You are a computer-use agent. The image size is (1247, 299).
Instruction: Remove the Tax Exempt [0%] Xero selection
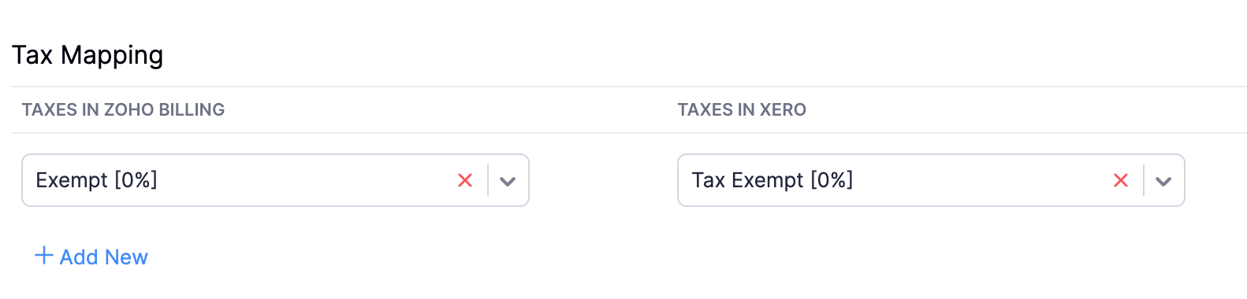1121,180
